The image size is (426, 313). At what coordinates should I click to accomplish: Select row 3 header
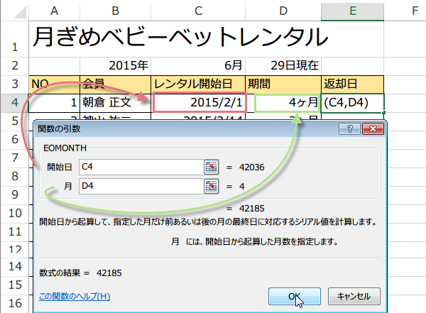click(x=15, y=84)
